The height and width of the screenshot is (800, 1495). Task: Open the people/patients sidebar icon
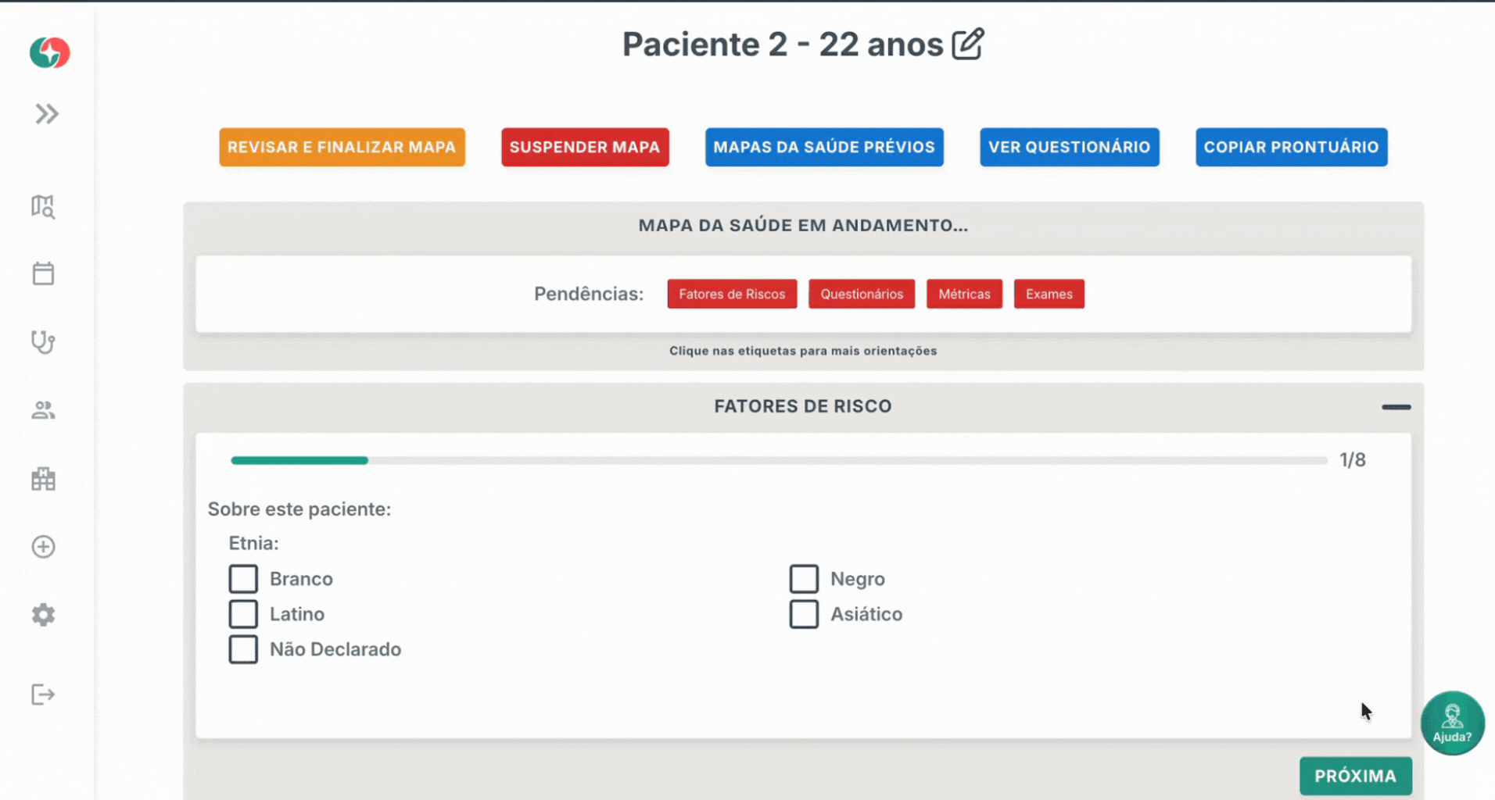click(43, 410)
